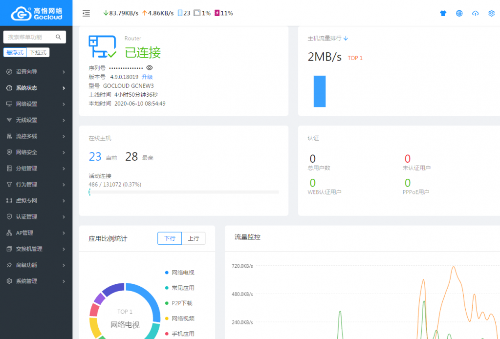This screenshot has width=500, height=339.
Task: Click the download speed arrow icon
Action: [x=106, y=13]
